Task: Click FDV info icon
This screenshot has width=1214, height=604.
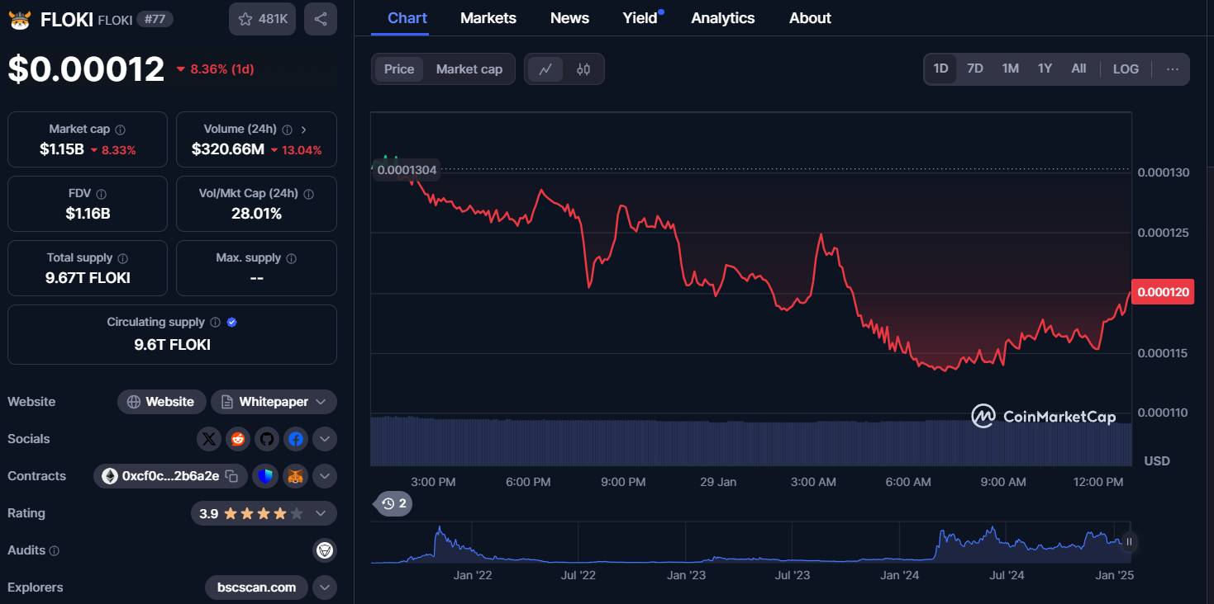Action: [102, 194]
